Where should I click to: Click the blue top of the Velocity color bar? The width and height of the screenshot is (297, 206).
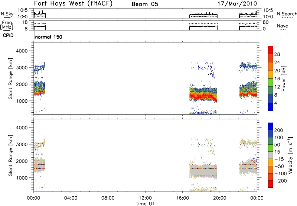tap(271, 126)
